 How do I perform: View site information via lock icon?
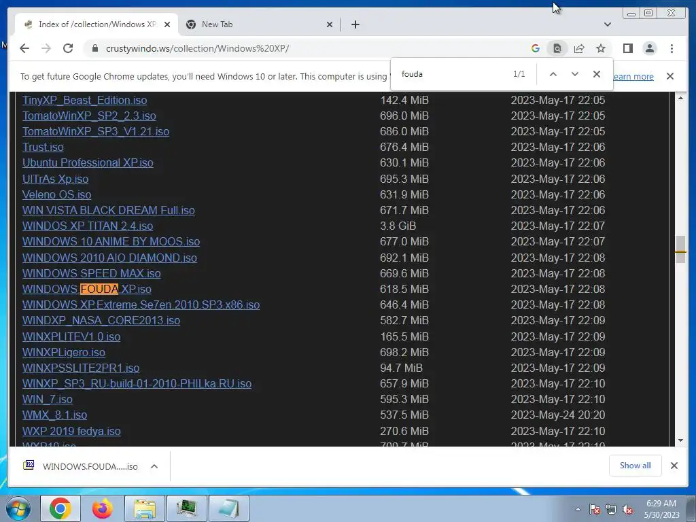pyautogui.click(x=94, y=48)
